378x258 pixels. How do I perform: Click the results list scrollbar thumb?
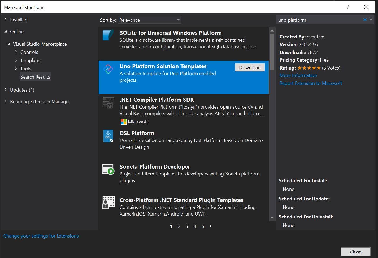(272, 52)
